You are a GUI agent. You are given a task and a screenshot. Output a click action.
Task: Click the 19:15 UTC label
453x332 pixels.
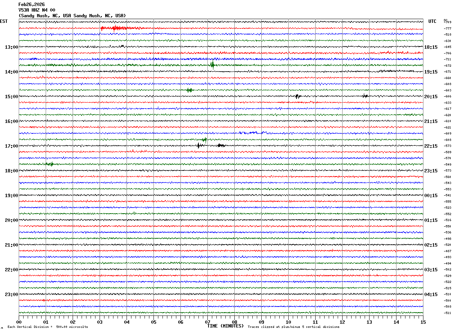click(x=431, y=72)
